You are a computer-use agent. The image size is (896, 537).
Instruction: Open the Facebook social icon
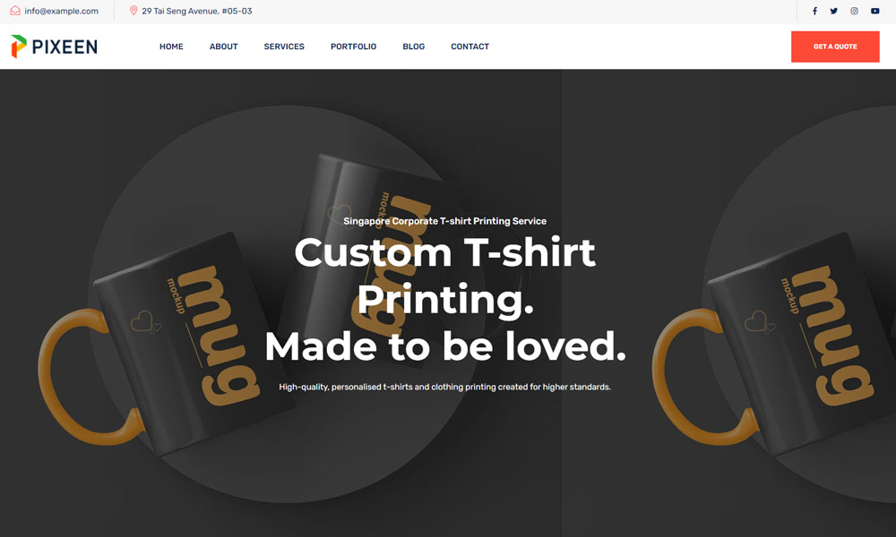(x=814, y=11)
